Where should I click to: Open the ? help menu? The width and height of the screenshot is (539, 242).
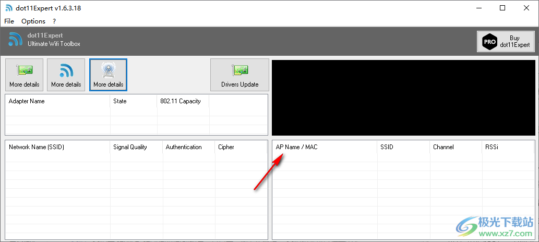pyautogui.click(x=54, y=21)
